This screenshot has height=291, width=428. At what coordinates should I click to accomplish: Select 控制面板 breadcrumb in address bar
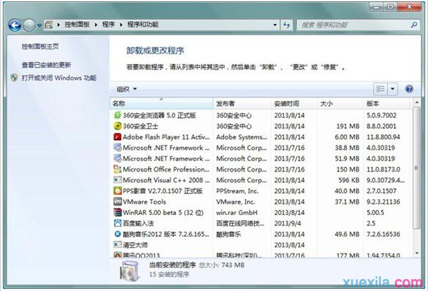tap(77, 25)
